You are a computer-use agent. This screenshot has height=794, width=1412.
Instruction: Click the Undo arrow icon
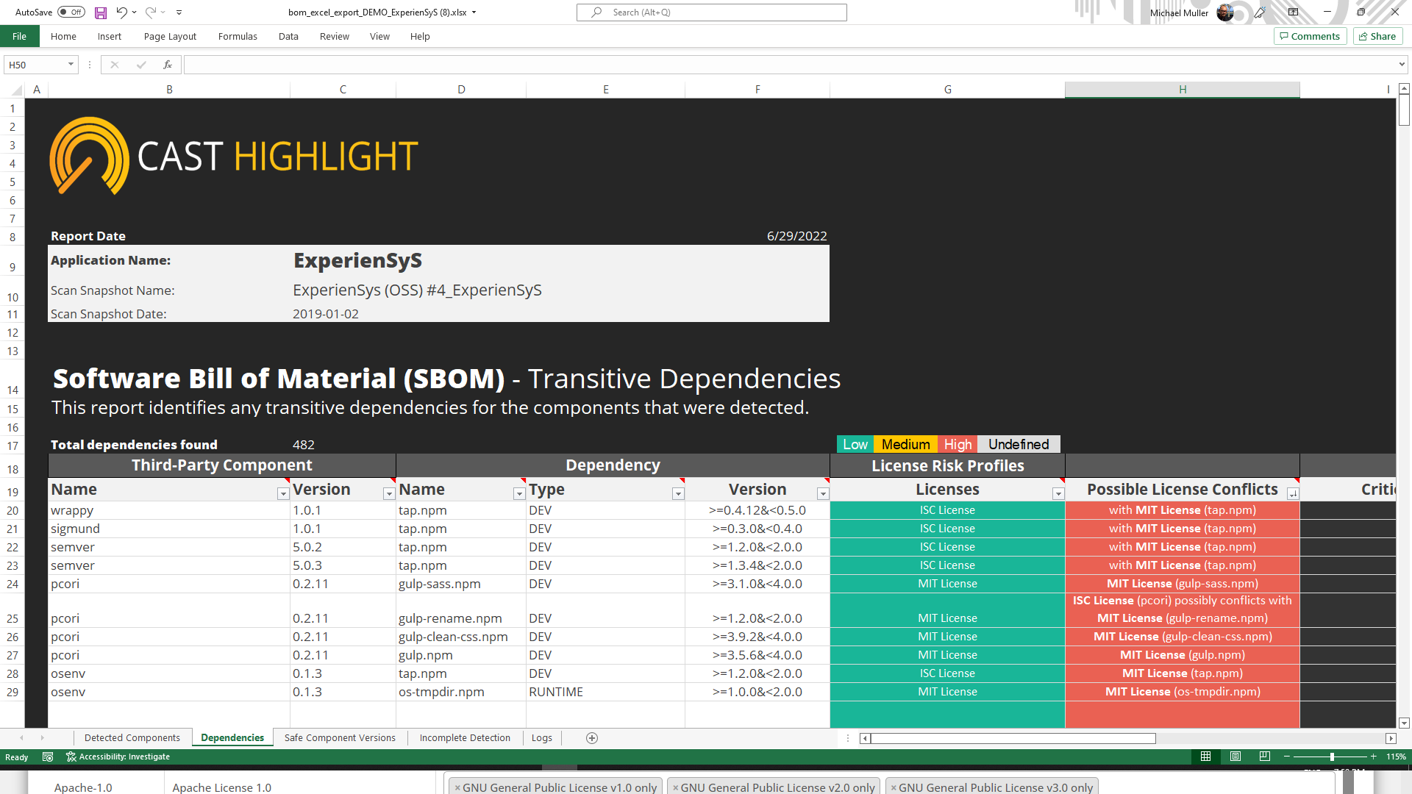click(x=121, y=12)
